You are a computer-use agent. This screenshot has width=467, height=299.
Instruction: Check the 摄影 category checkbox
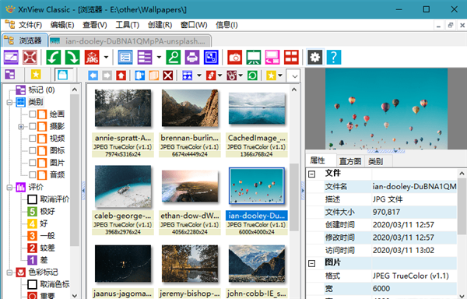pyautogui.click(x=33, y=126)
